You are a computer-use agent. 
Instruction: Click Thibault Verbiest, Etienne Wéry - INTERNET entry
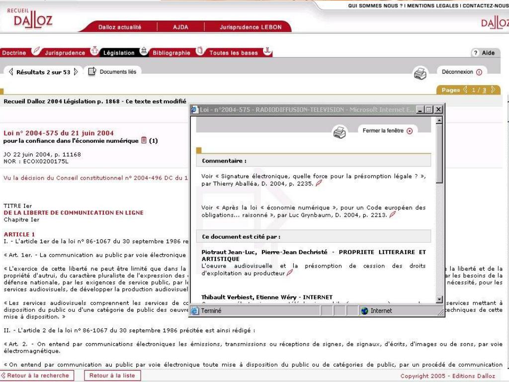click(267, 297)
